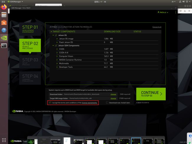The width and height of the screenshot is (192, 144).
Task: Click Expand all link
Action: coord(157,27)
